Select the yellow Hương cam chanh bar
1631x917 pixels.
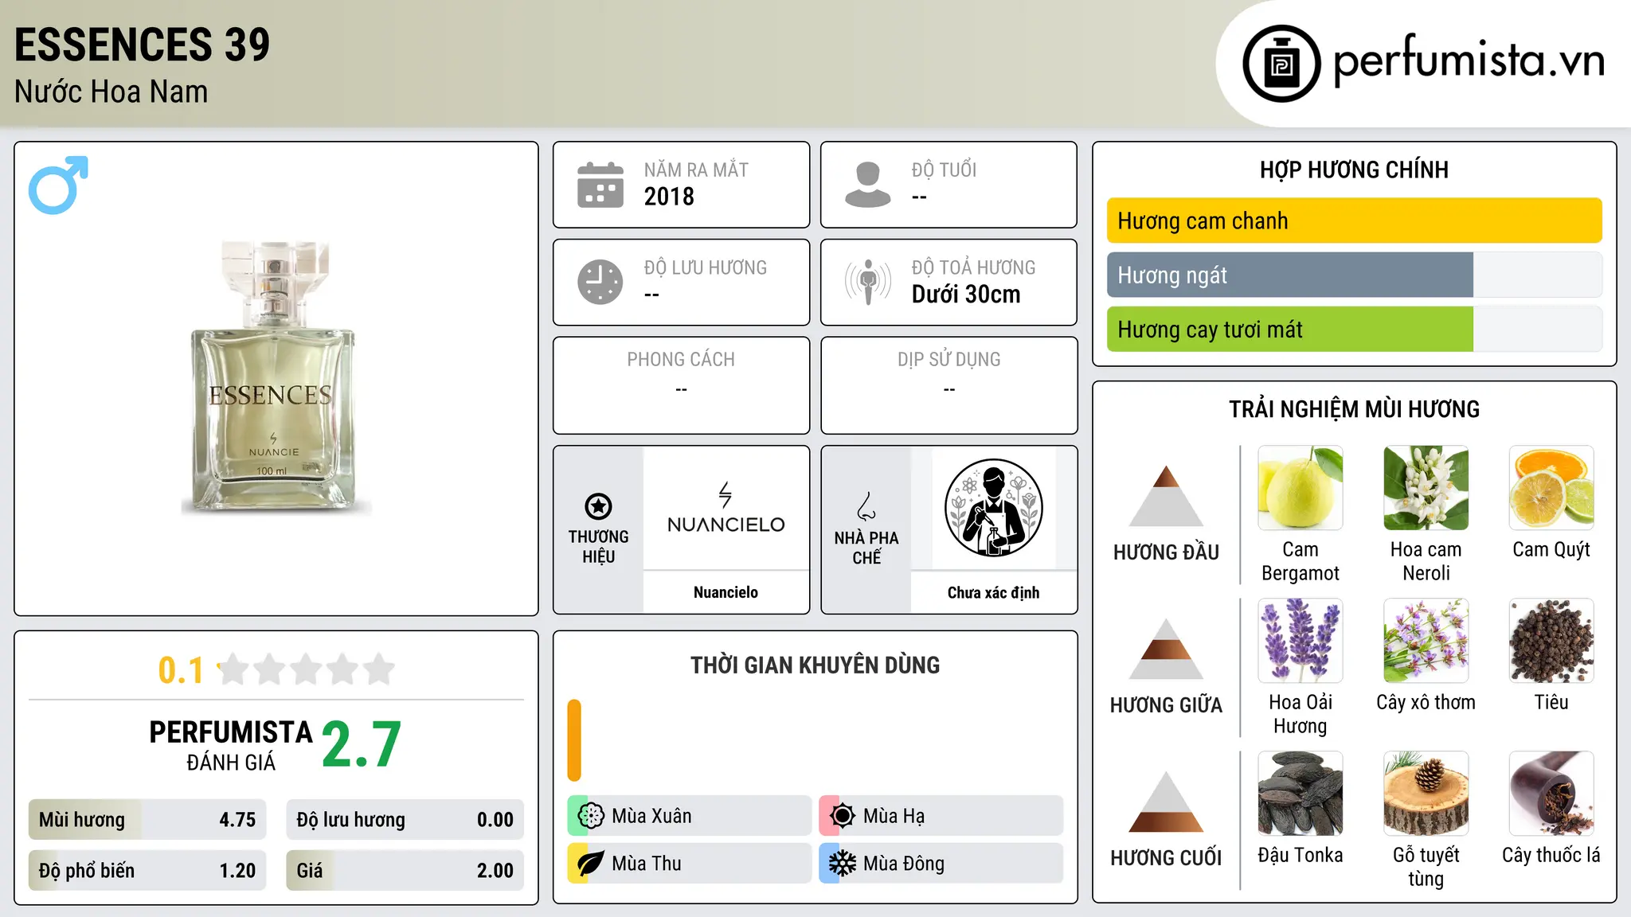[x=1354, y=220]
